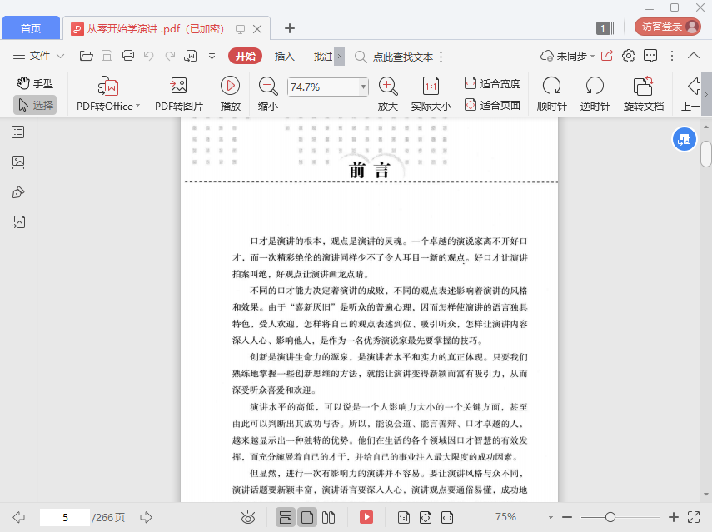The height and width of the screenshot is (532, 712).
Task: Click the export to Word quick icon
Action: (x=190, y=56)
